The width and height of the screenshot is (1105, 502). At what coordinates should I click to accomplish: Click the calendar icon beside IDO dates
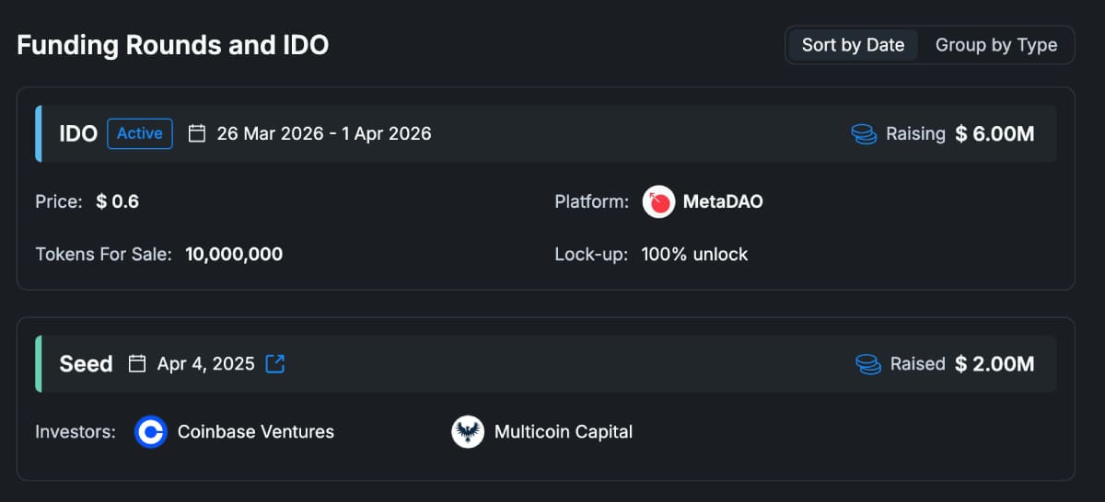click(196, 133)
